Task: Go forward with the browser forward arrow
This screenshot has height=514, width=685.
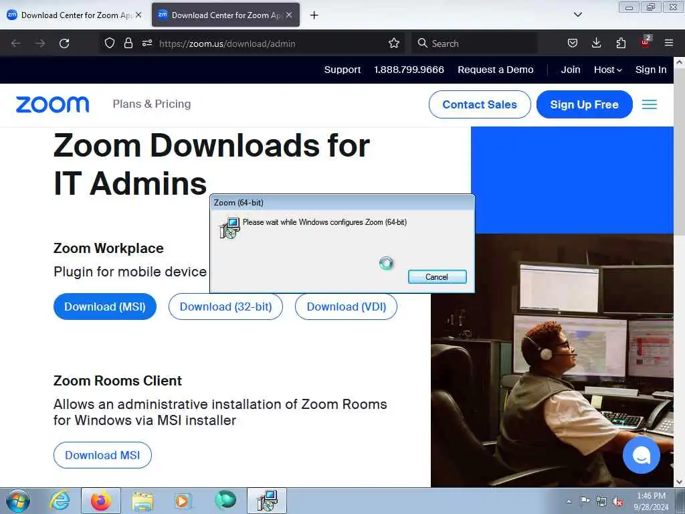Action: pyautogui.click(x=40, y=44)
